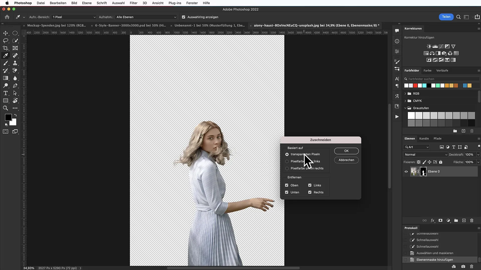
Task: Open the Fenster menu
Action: (x=192, y=3)
